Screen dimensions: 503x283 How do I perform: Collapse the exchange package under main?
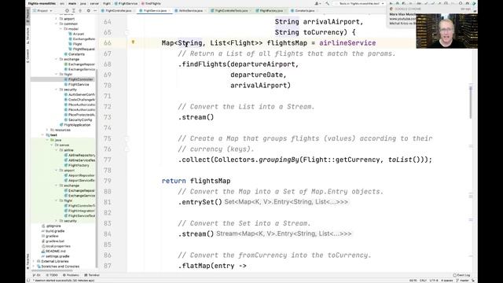(56, 60)
